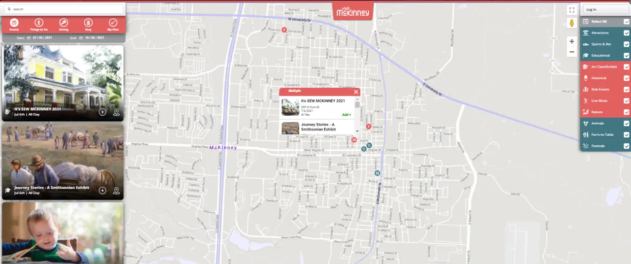Click the End date calendar icon
This screenshot has height=264, width=631.
(x=81, y=37)
